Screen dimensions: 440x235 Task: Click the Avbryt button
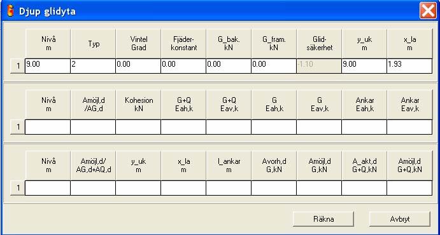[x=400, y=218]
